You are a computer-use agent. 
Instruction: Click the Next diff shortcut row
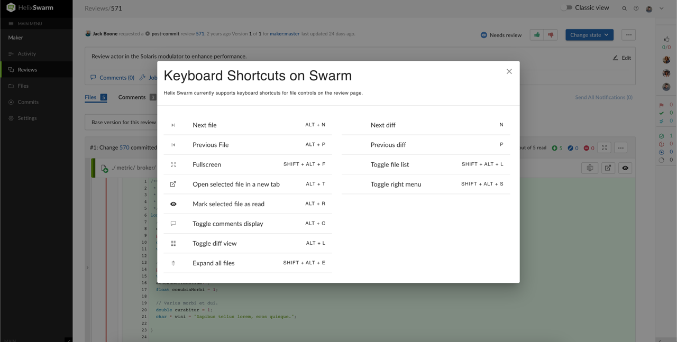click(426, 125)
